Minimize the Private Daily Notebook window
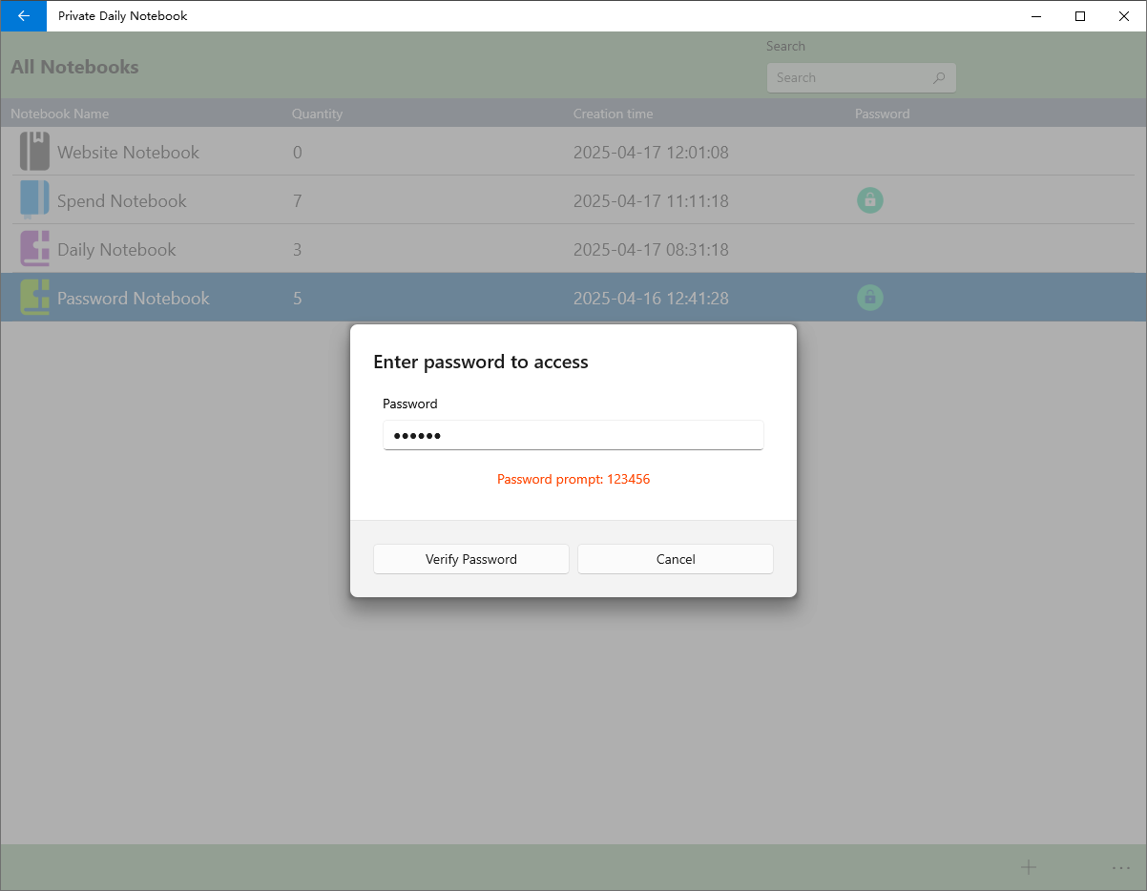Image resolution: width=1147 pixels, height=891 pixels. pos(1036,16)
